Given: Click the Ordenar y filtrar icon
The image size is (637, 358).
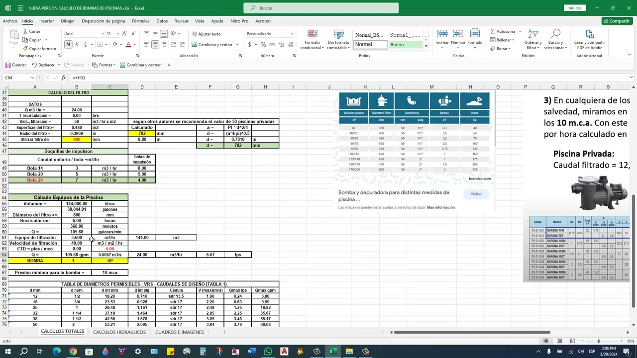Looking at the screenshot, I should tap(533, 34).
